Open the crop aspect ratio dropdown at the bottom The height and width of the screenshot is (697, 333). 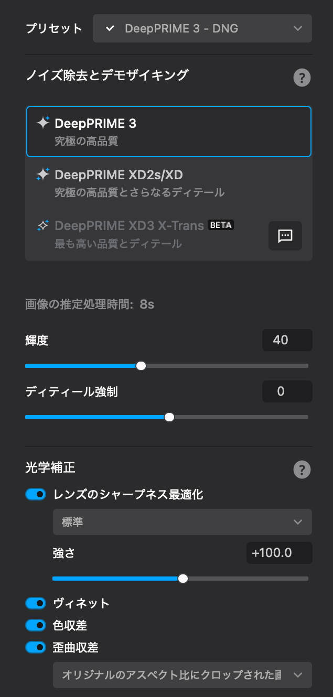click(x=182, y=675)
